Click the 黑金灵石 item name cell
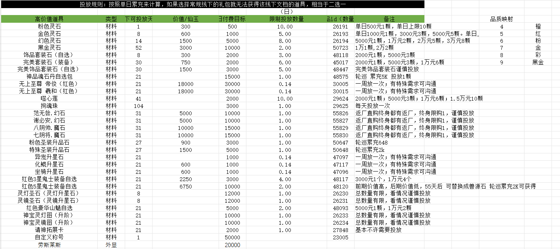Viewport: 560px width, 249px height. coord(49,48)
